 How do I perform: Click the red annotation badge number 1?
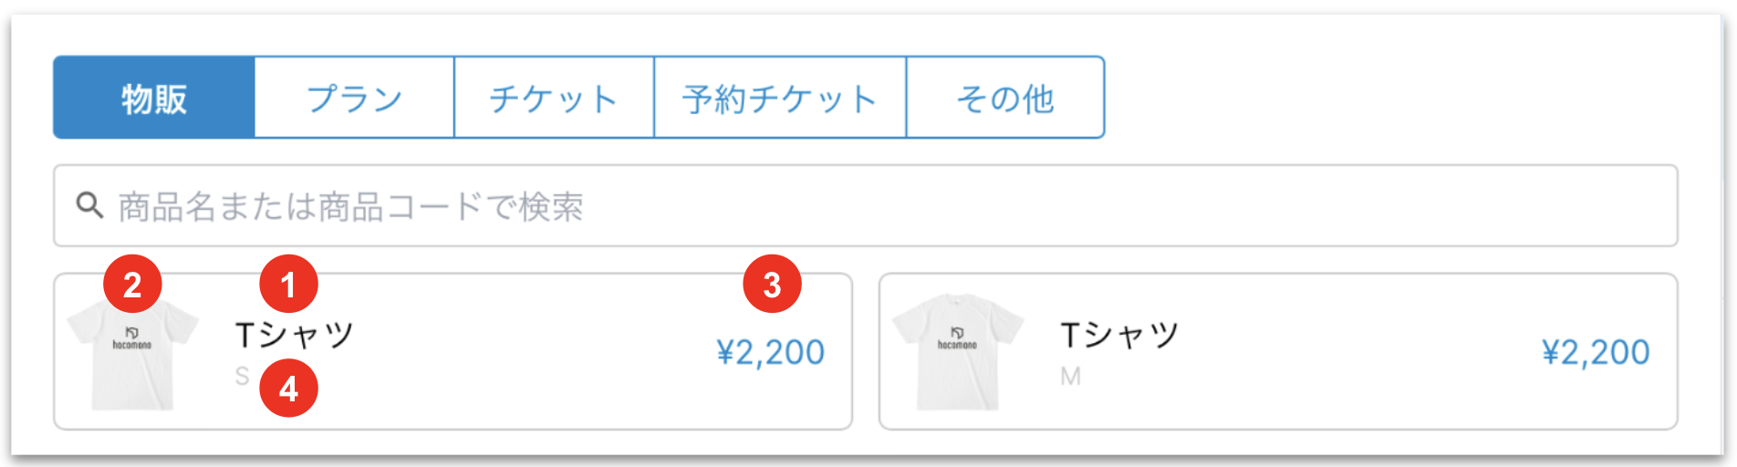click(x=288, y=284)
